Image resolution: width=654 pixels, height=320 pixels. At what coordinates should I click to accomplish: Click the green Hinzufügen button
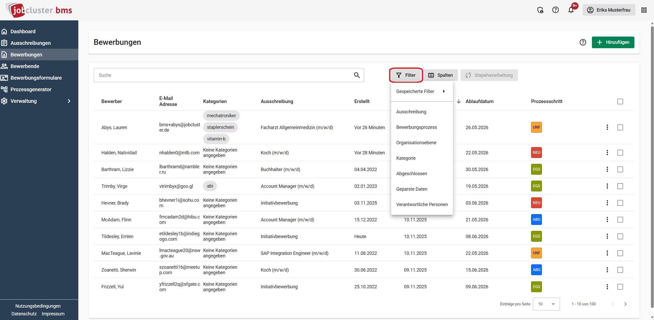tap(613, 42)
